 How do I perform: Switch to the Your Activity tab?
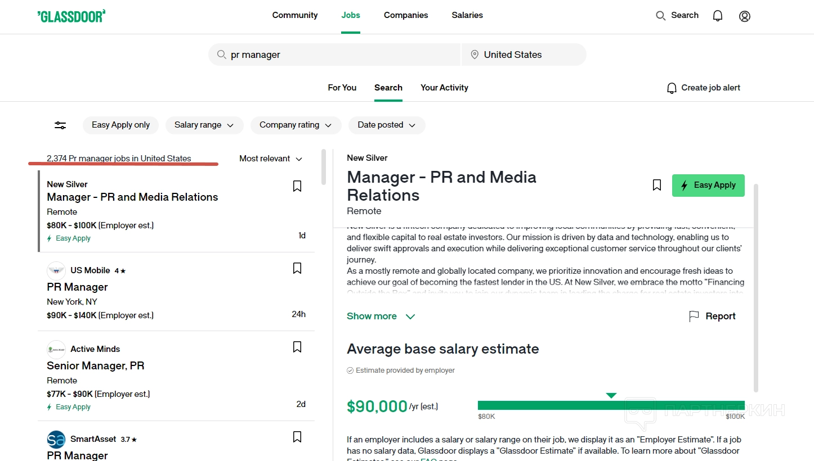[x=444, y=88]
